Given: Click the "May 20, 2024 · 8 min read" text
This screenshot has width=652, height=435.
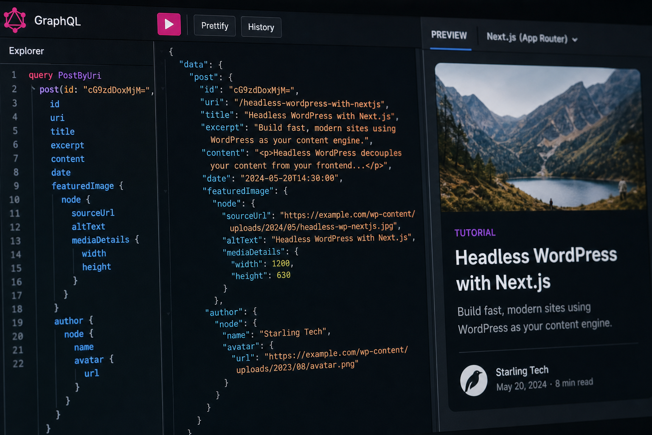Looking at the screenshot, I should [x=545, y=384].
